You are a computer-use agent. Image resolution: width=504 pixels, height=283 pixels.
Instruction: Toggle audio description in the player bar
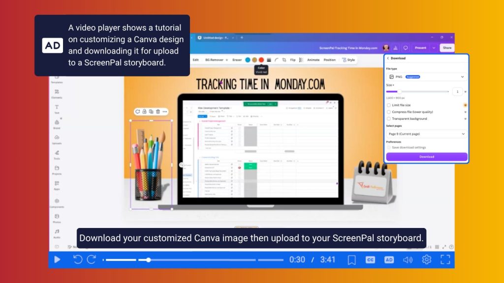tap(389, 259)
